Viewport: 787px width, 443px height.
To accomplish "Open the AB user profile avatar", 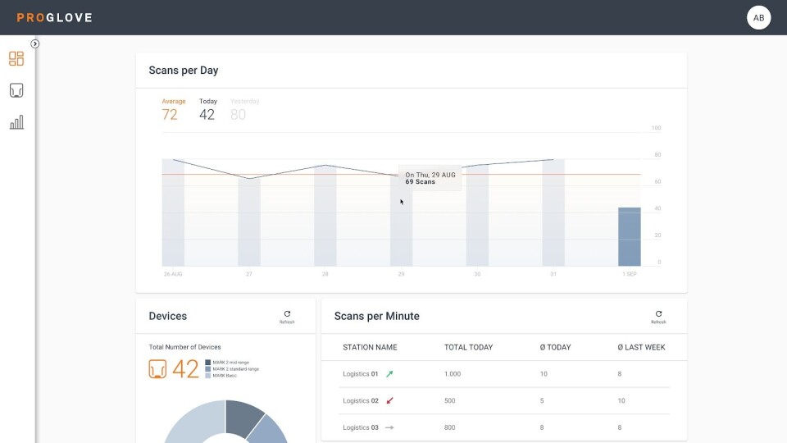I will click(758, 17).
